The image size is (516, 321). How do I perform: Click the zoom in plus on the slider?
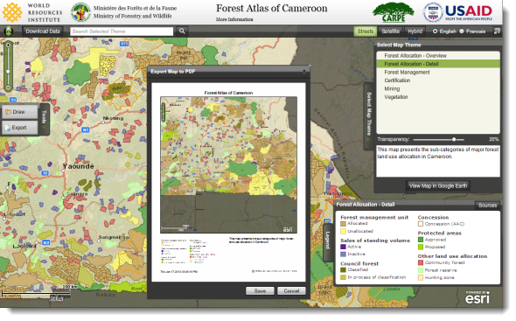[8, 45]
